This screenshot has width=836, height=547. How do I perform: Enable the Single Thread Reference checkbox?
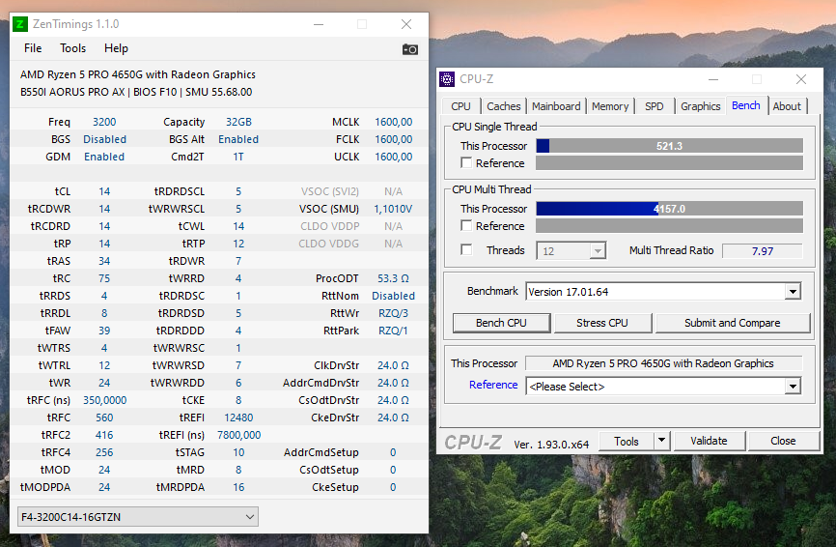click(466, 162)
